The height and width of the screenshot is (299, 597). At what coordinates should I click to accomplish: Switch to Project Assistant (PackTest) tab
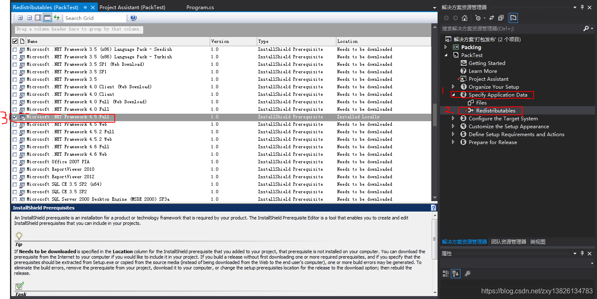pyautogui.click(x=132, y=7)
